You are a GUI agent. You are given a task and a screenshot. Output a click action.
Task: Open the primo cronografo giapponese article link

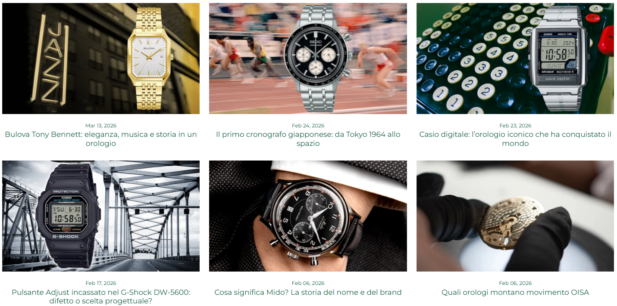(308, 139)
